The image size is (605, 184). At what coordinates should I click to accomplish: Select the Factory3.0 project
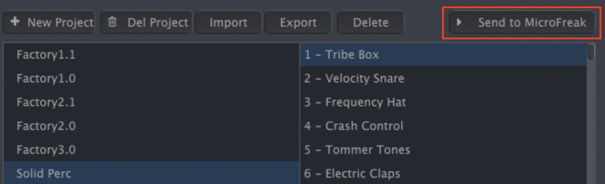coord(151,150)
